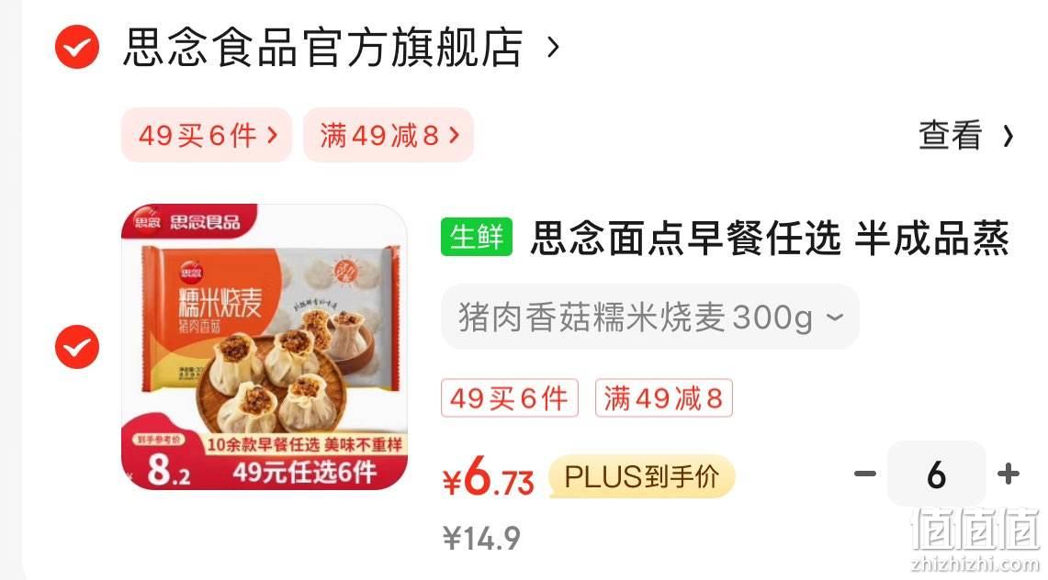The height and width of the screenshot is (580, 1048).
Task: Click the ¥6.73 price
Action: 488,476
